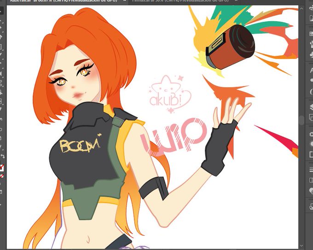Close the KazeTail.ai document tab
Image resolution: width=313 pixels, height=250 pixels.
tap(125, 1)
